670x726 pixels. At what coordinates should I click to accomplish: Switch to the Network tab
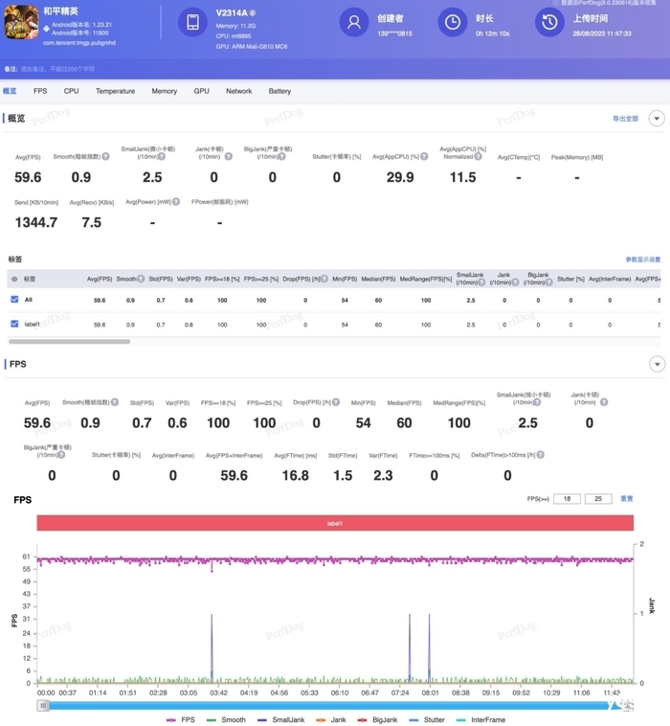[x=238, y=91]
